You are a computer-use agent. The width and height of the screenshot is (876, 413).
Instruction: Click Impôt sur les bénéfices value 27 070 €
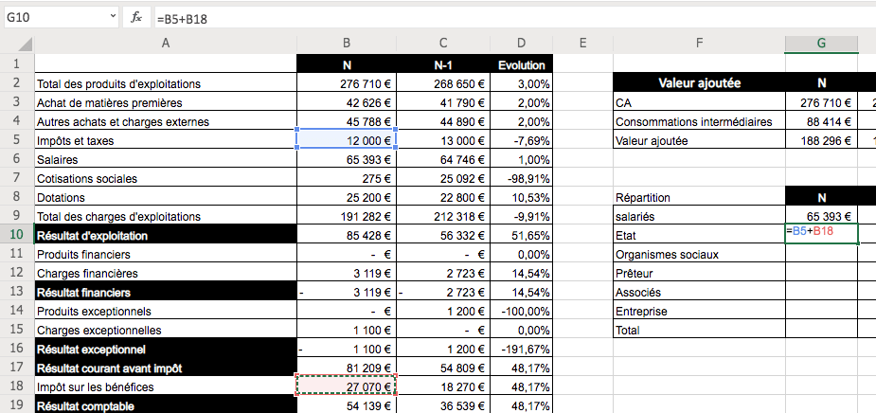[x=347, y=386]
